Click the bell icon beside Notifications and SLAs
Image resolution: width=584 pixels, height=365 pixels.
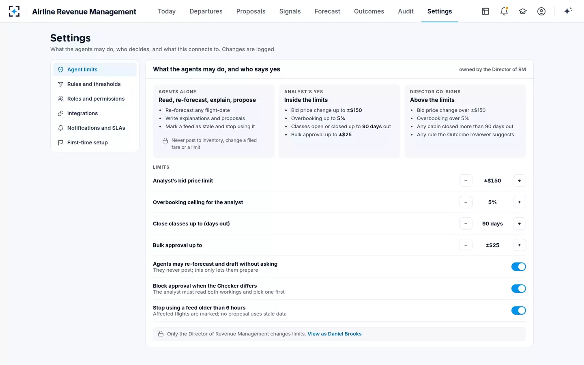pos(60,128)
